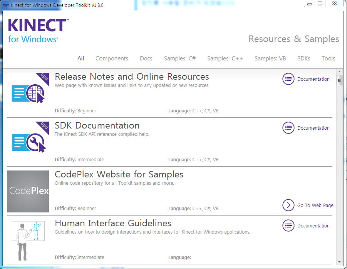
Task: Click the Kinect title bar app icon
Action: (5, 5)
